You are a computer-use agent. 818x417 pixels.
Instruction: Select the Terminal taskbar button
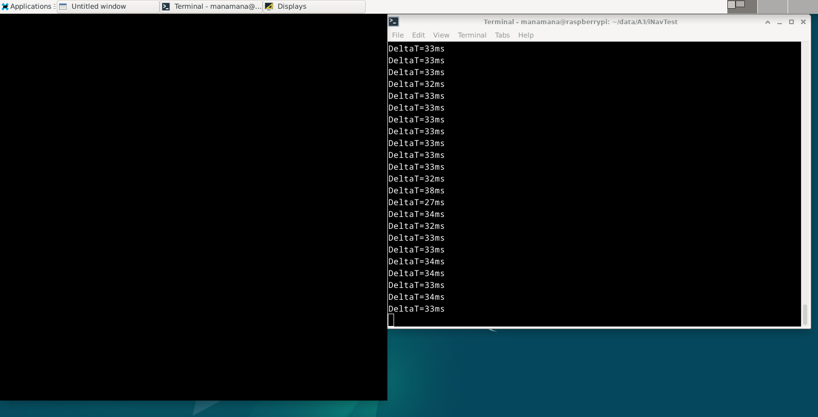click(x=211, y=7)
